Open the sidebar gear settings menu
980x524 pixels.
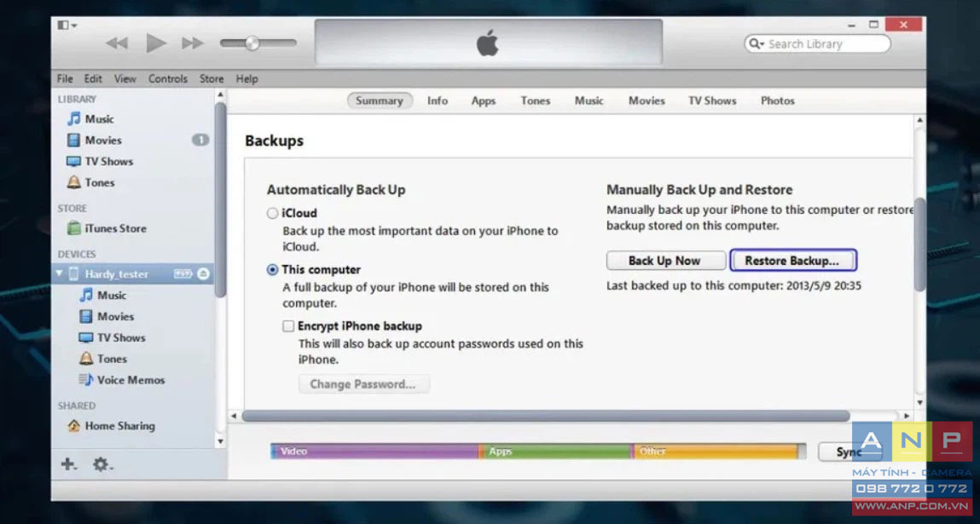pos(102,464)
